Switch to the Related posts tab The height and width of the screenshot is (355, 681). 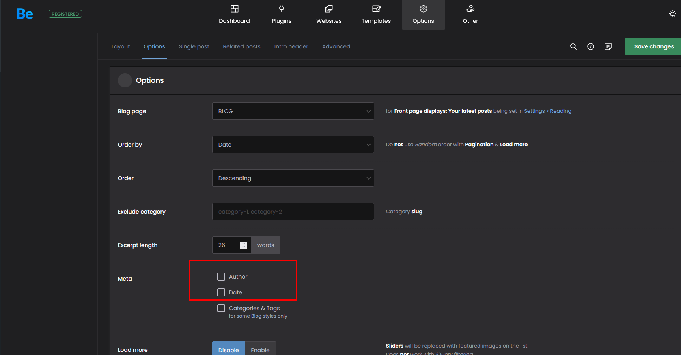[242, 46]
